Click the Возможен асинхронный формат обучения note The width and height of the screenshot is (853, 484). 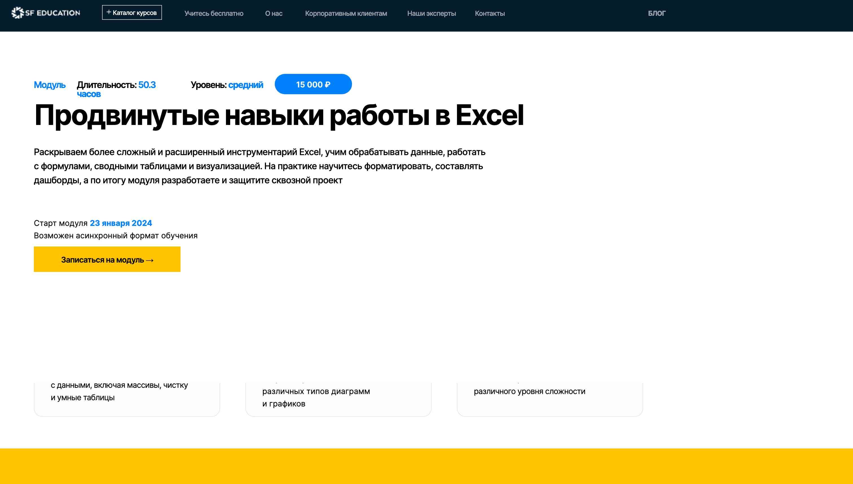click(x=115, y=235)
